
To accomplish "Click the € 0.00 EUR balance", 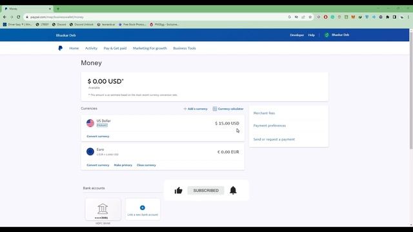I will 228,152.
